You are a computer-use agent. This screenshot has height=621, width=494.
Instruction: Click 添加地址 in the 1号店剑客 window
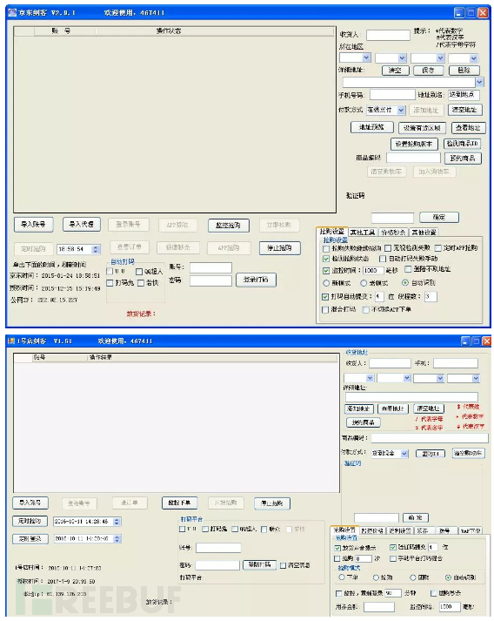click(x=359, y=408)
